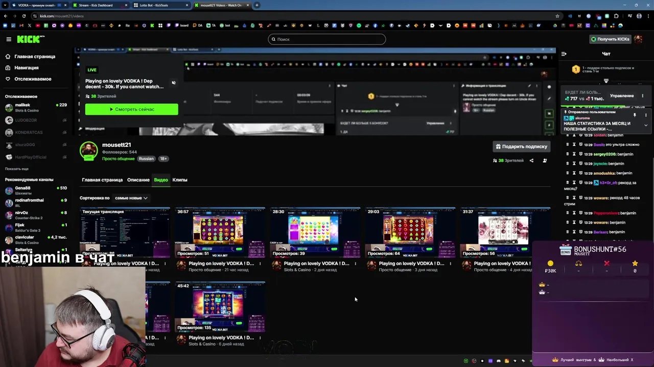Click the Получить KICKs button
Viewport: 654px width, 367px height.
pos(610,39)
